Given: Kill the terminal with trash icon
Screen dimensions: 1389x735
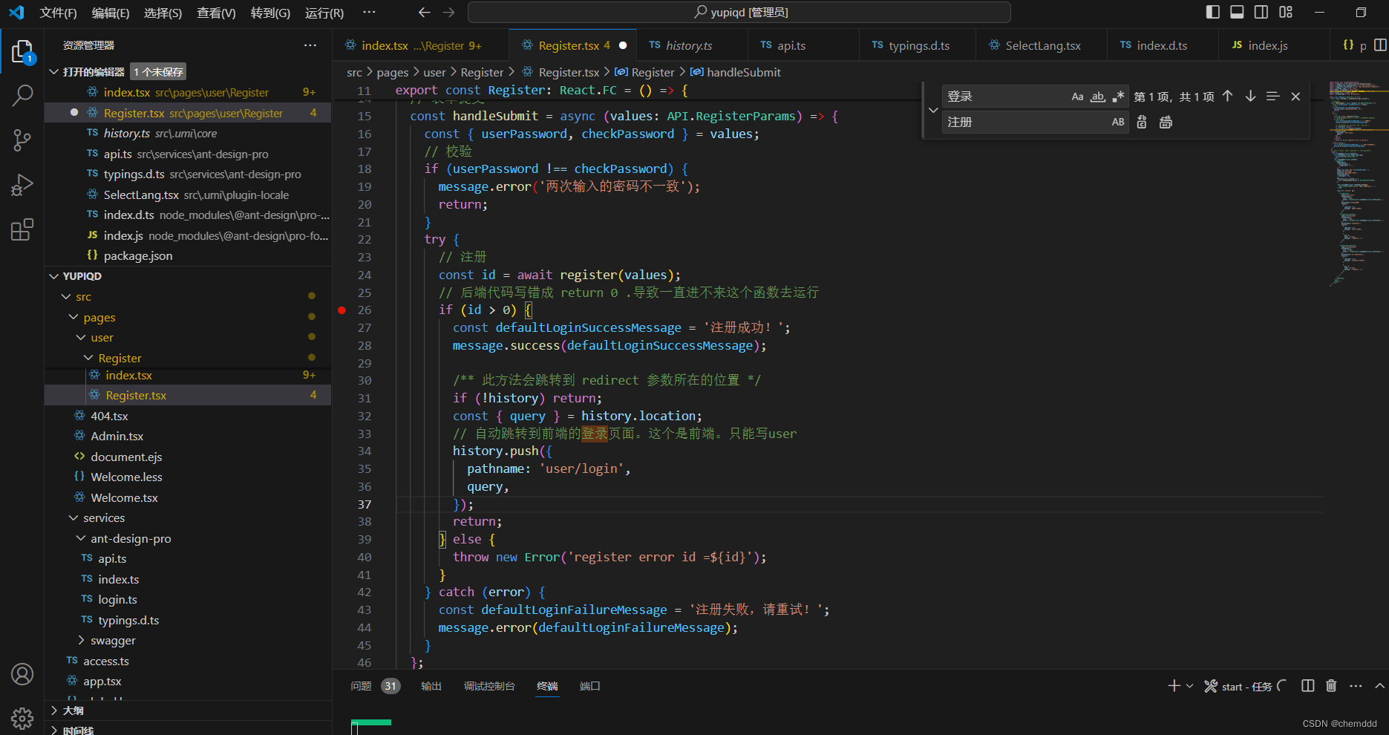Looking at the screenshot, I should coord(1331,686).
